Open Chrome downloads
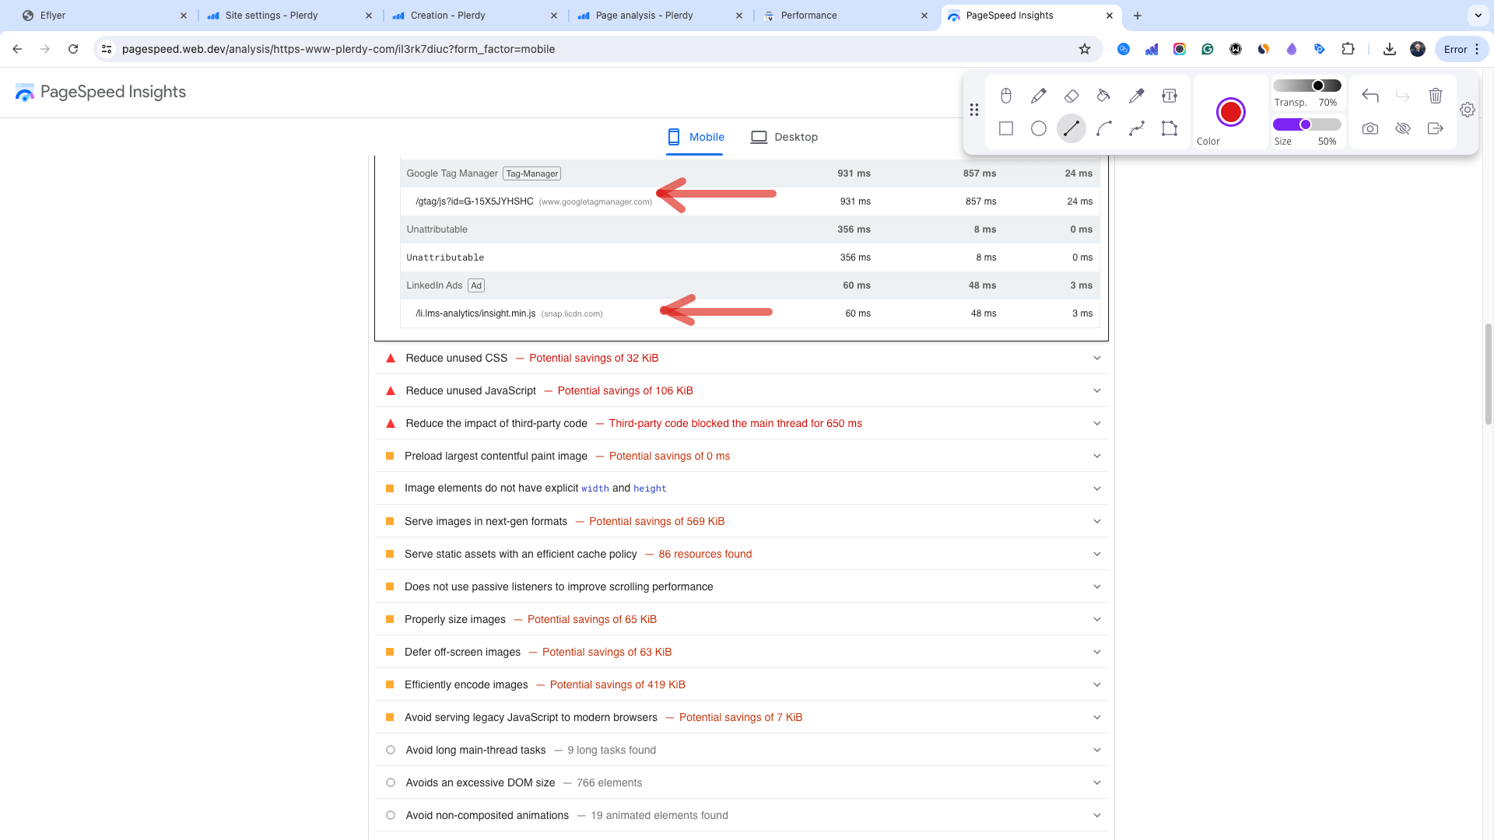Viewport: 1494px width, 840px height. click(1390, 49)
